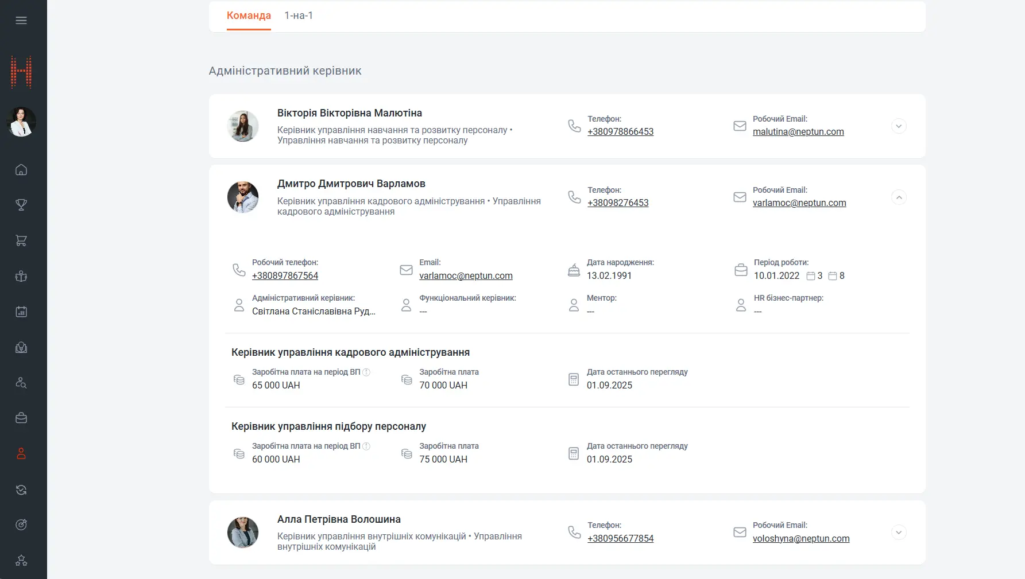
Task: Click email link malutina@neptun.com
Action: point(798,132)
